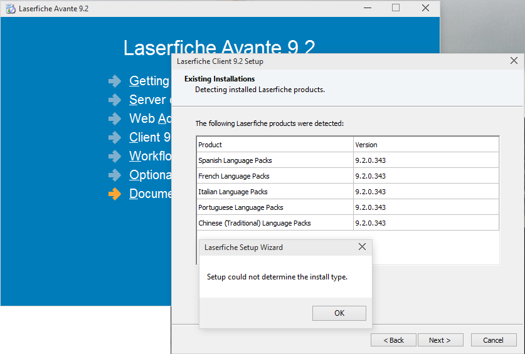Close the Laserfiche Client 9.2 Setup window

[514, 61]
